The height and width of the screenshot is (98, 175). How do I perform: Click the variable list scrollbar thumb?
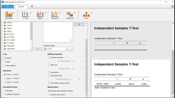click(31, 31)
